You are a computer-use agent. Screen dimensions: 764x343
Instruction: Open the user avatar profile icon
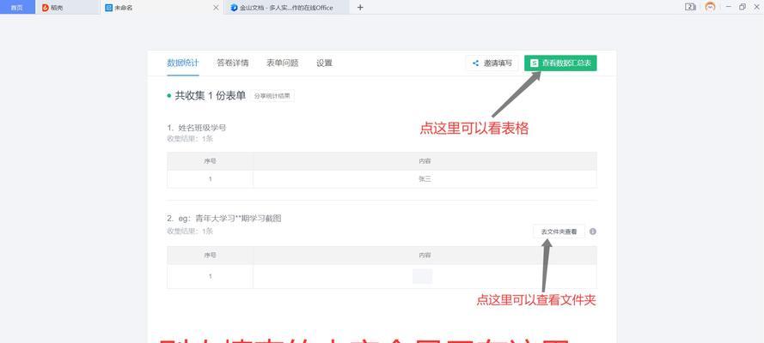click(711, 7)
